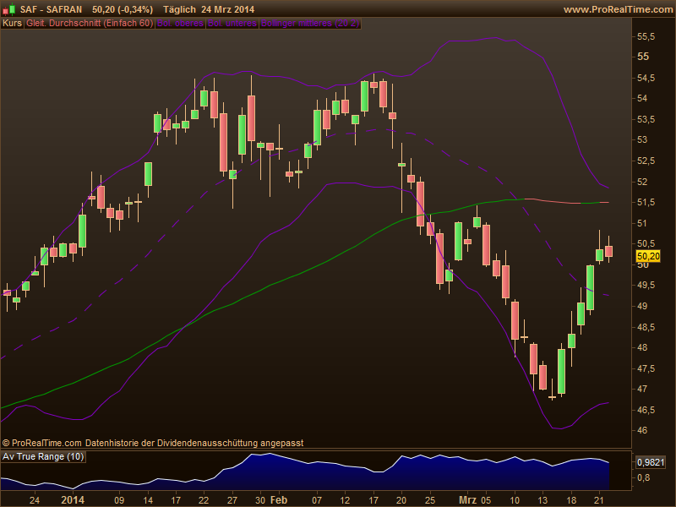Image resolution: width=676 pixels, height=507 pixels.
Task: Click the 0,8 ATR axis label
Action: (x=643, y=477)
